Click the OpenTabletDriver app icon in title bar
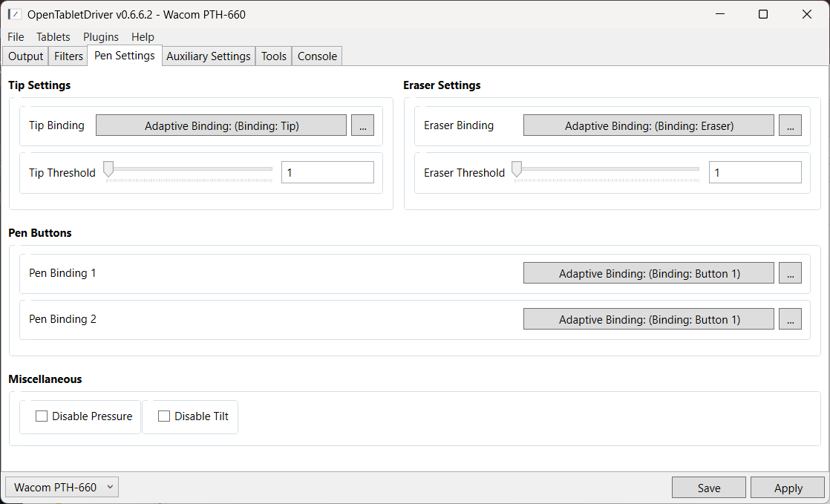Image resolution: width=830 pixels, height=504 pixels. click(x=14, y=14)
